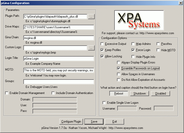Browse for a Custom Logo file
Image resolution: width=184 pixels, height=133 pixels.
coord(91,48)
